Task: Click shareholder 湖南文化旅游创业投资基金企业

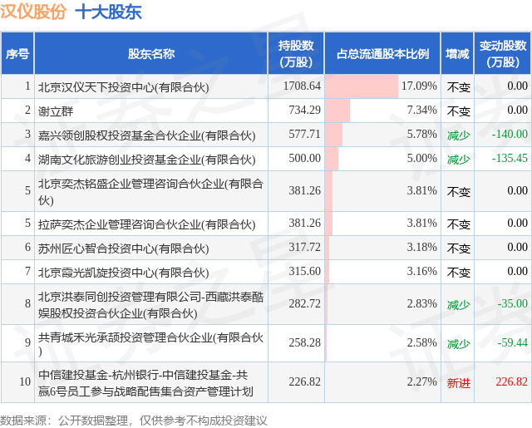Action: pyautogui.click(x=146, y=160)
